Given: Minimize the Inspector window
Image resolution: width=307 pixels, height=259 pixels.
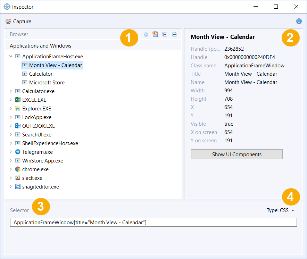Looking at the screenshot, I should click(255, 7).
